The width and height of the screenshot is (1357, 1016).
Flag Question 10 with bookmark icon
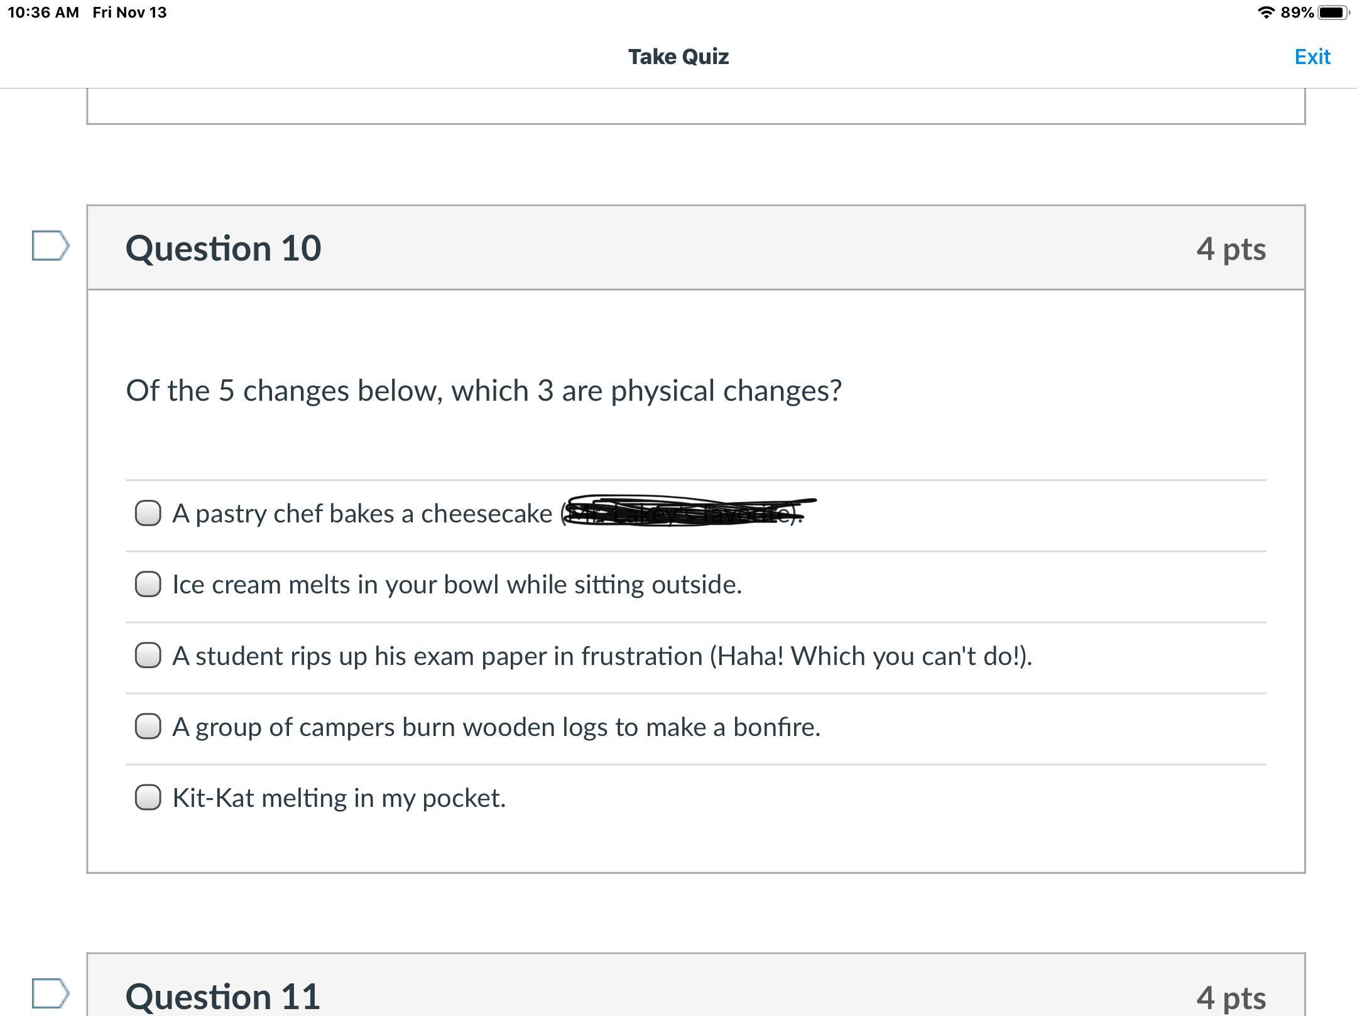50,246
